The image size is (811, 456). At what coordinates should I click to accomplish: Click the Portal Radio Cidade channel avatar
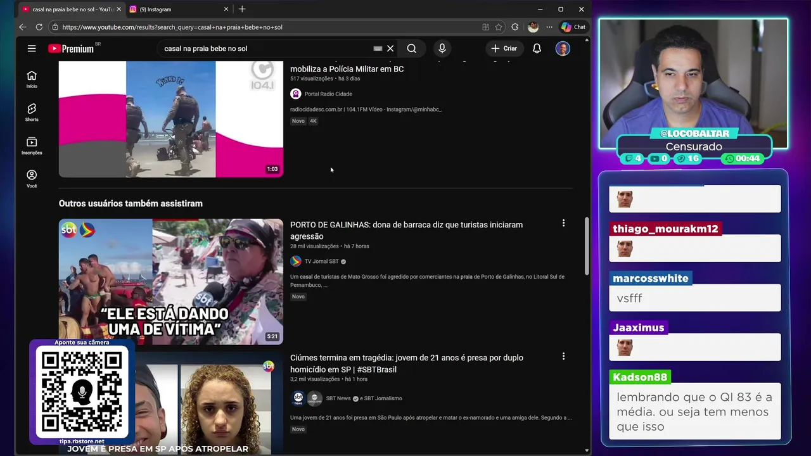295,94
